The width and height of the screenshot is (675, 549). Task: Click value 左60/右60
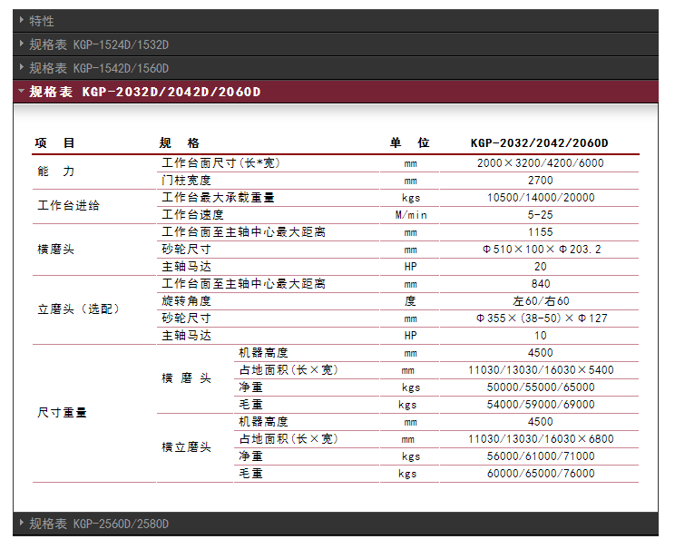[x=541, y=301]
